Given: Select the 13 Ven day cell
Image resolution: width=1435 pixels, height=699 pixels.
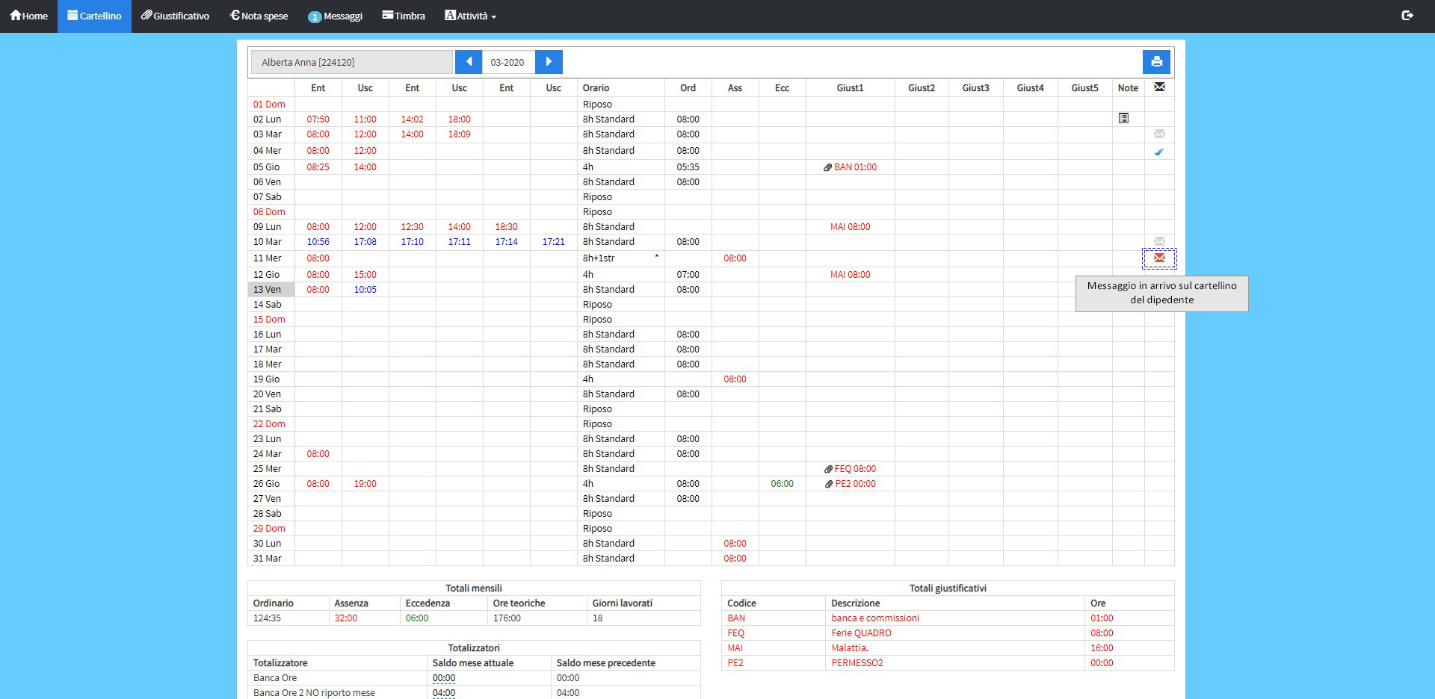Looking at the screenshot, I should click(271, 290).
